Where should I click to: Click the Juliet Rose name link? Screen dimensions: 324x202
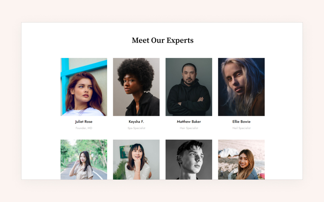(x=84, y=122)
